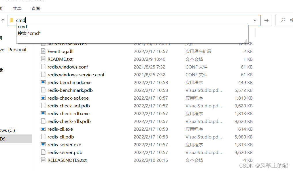
Task: Select file name redis.windows.conf
Action: coord(68,67)
